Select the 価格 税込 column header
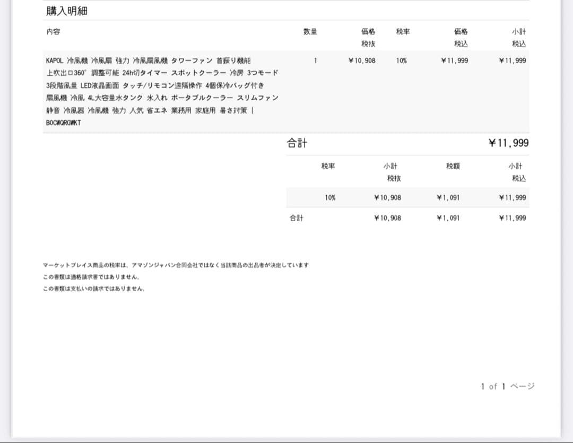This screenshot has width=573, height=443. [459, 36]
